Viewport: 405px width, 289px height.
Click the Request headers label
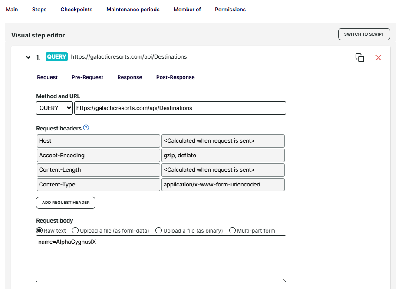(x=59, y=129)
